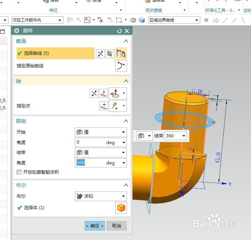Screen dimensions: 251x240
Task: Collapse the 轴 section
Action: 126,81
